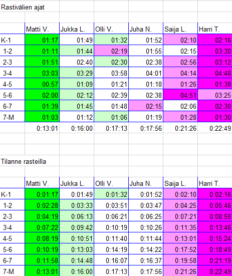The height and width of the screenshot is (276, 232).
Task: Click Harri T. cumulative 0:05:46
Action: 215,205
